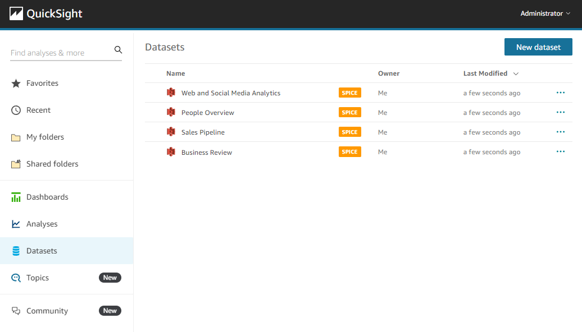The image size is (582, 332).
Task: Open more options for People Overview
Action: (561, 112)
